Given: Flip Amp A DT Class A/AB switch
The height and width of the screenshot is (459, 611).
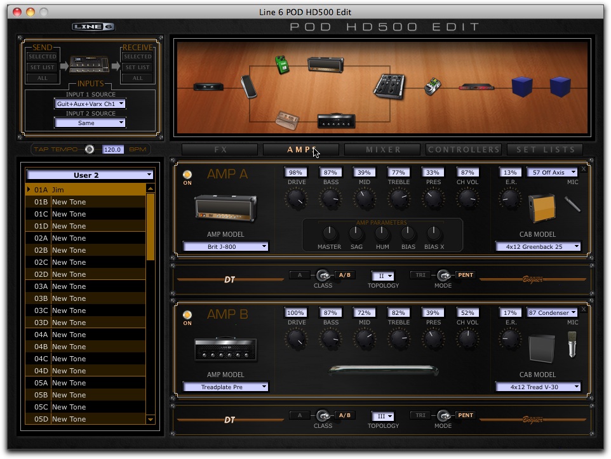Looking at the screenshot, I should pos(323,276).
